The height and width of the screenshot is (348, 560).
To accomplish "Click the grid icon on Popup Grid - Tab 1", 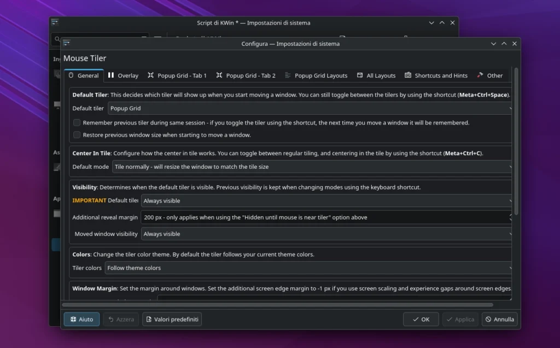I will pyautogui.click(x=151, y=75).
